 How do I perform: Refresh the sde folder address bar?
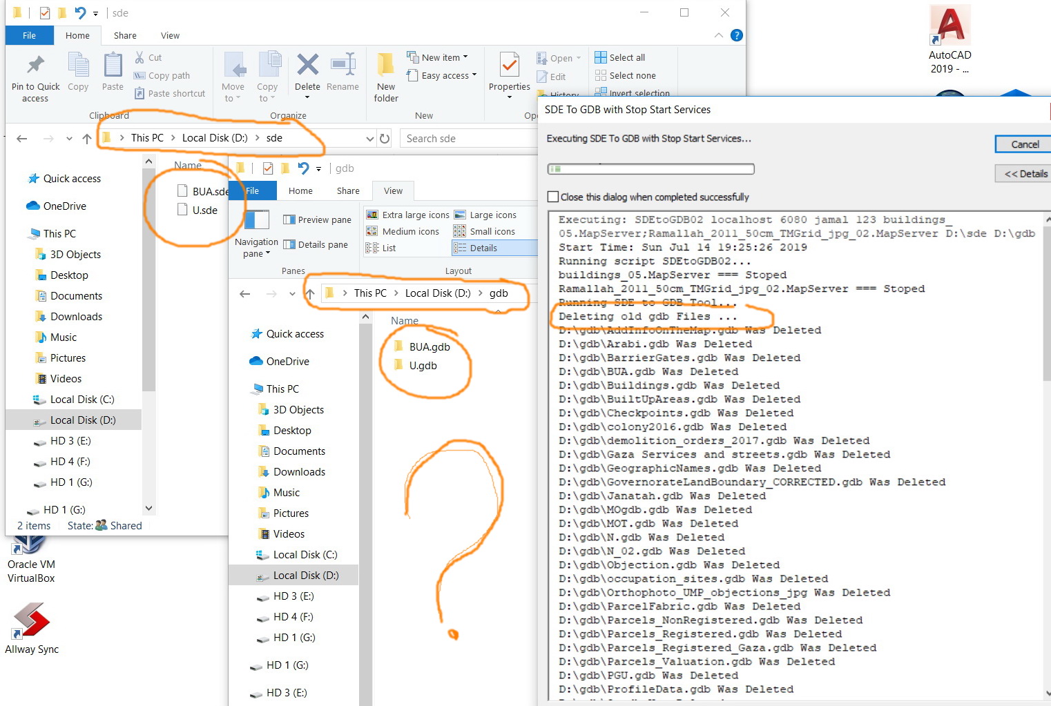click(x=385, y=139)
